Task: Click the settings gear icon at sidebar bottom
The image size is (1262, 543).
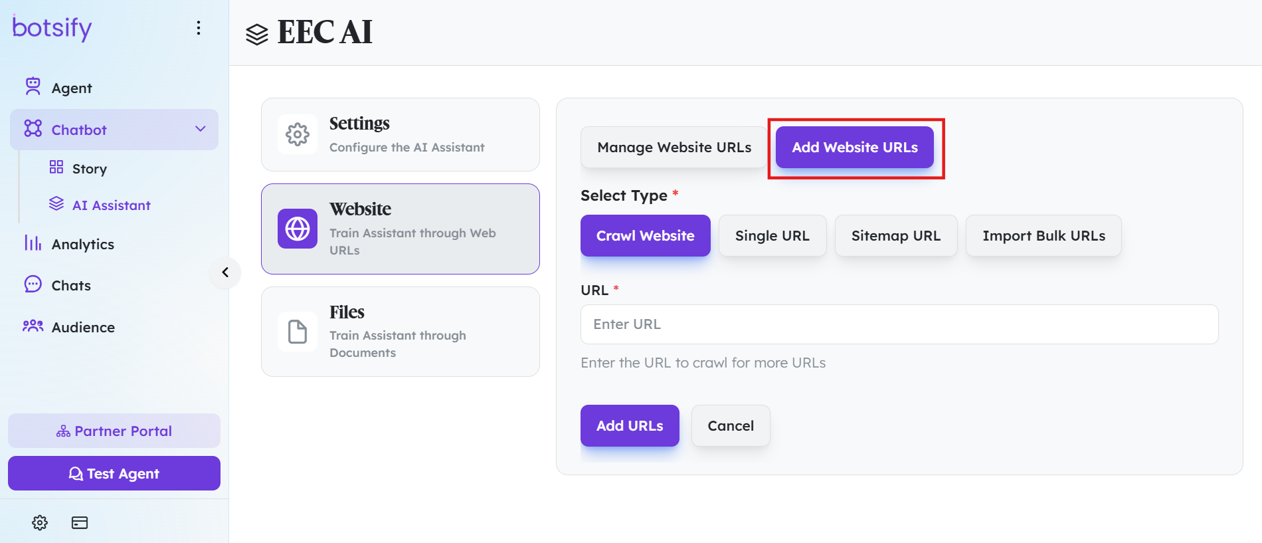Action: coord(40,522)
